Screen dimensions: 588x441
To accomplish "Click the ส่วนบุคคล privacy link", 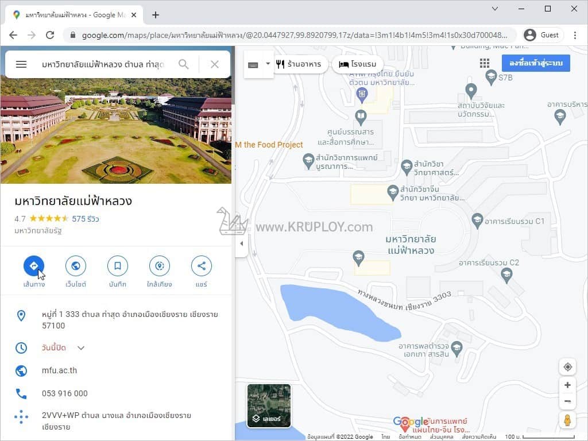I will [442, 436].
